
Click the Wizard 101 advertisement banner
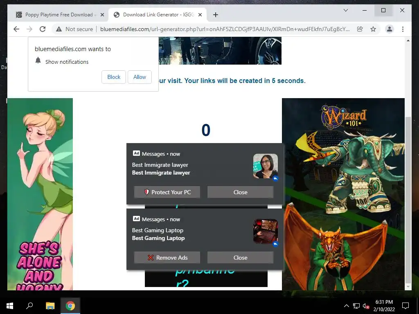(x=343, y=194)
